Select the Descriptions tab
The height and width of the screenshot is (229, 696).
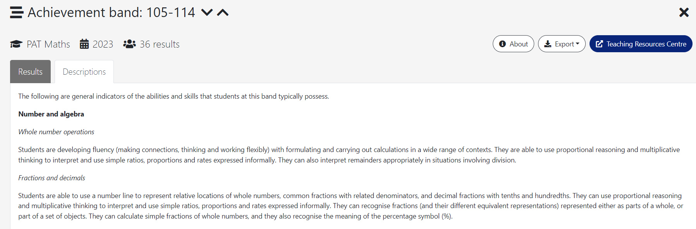84,72
